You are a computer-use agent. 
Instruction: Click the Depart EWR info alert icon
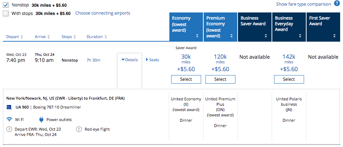point(9,129)
